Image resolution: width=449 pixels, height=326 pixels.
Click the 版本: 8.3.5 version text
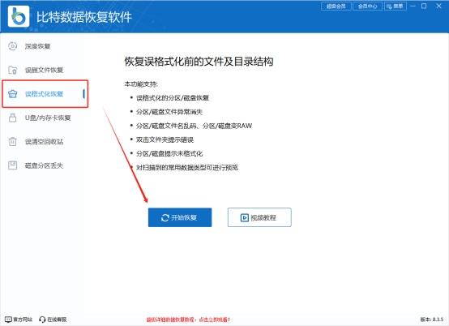432,320
